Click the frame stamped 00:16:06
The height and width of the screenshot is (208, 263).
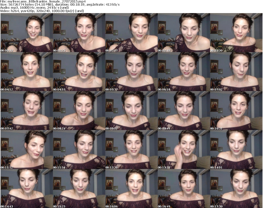[131, 189]
